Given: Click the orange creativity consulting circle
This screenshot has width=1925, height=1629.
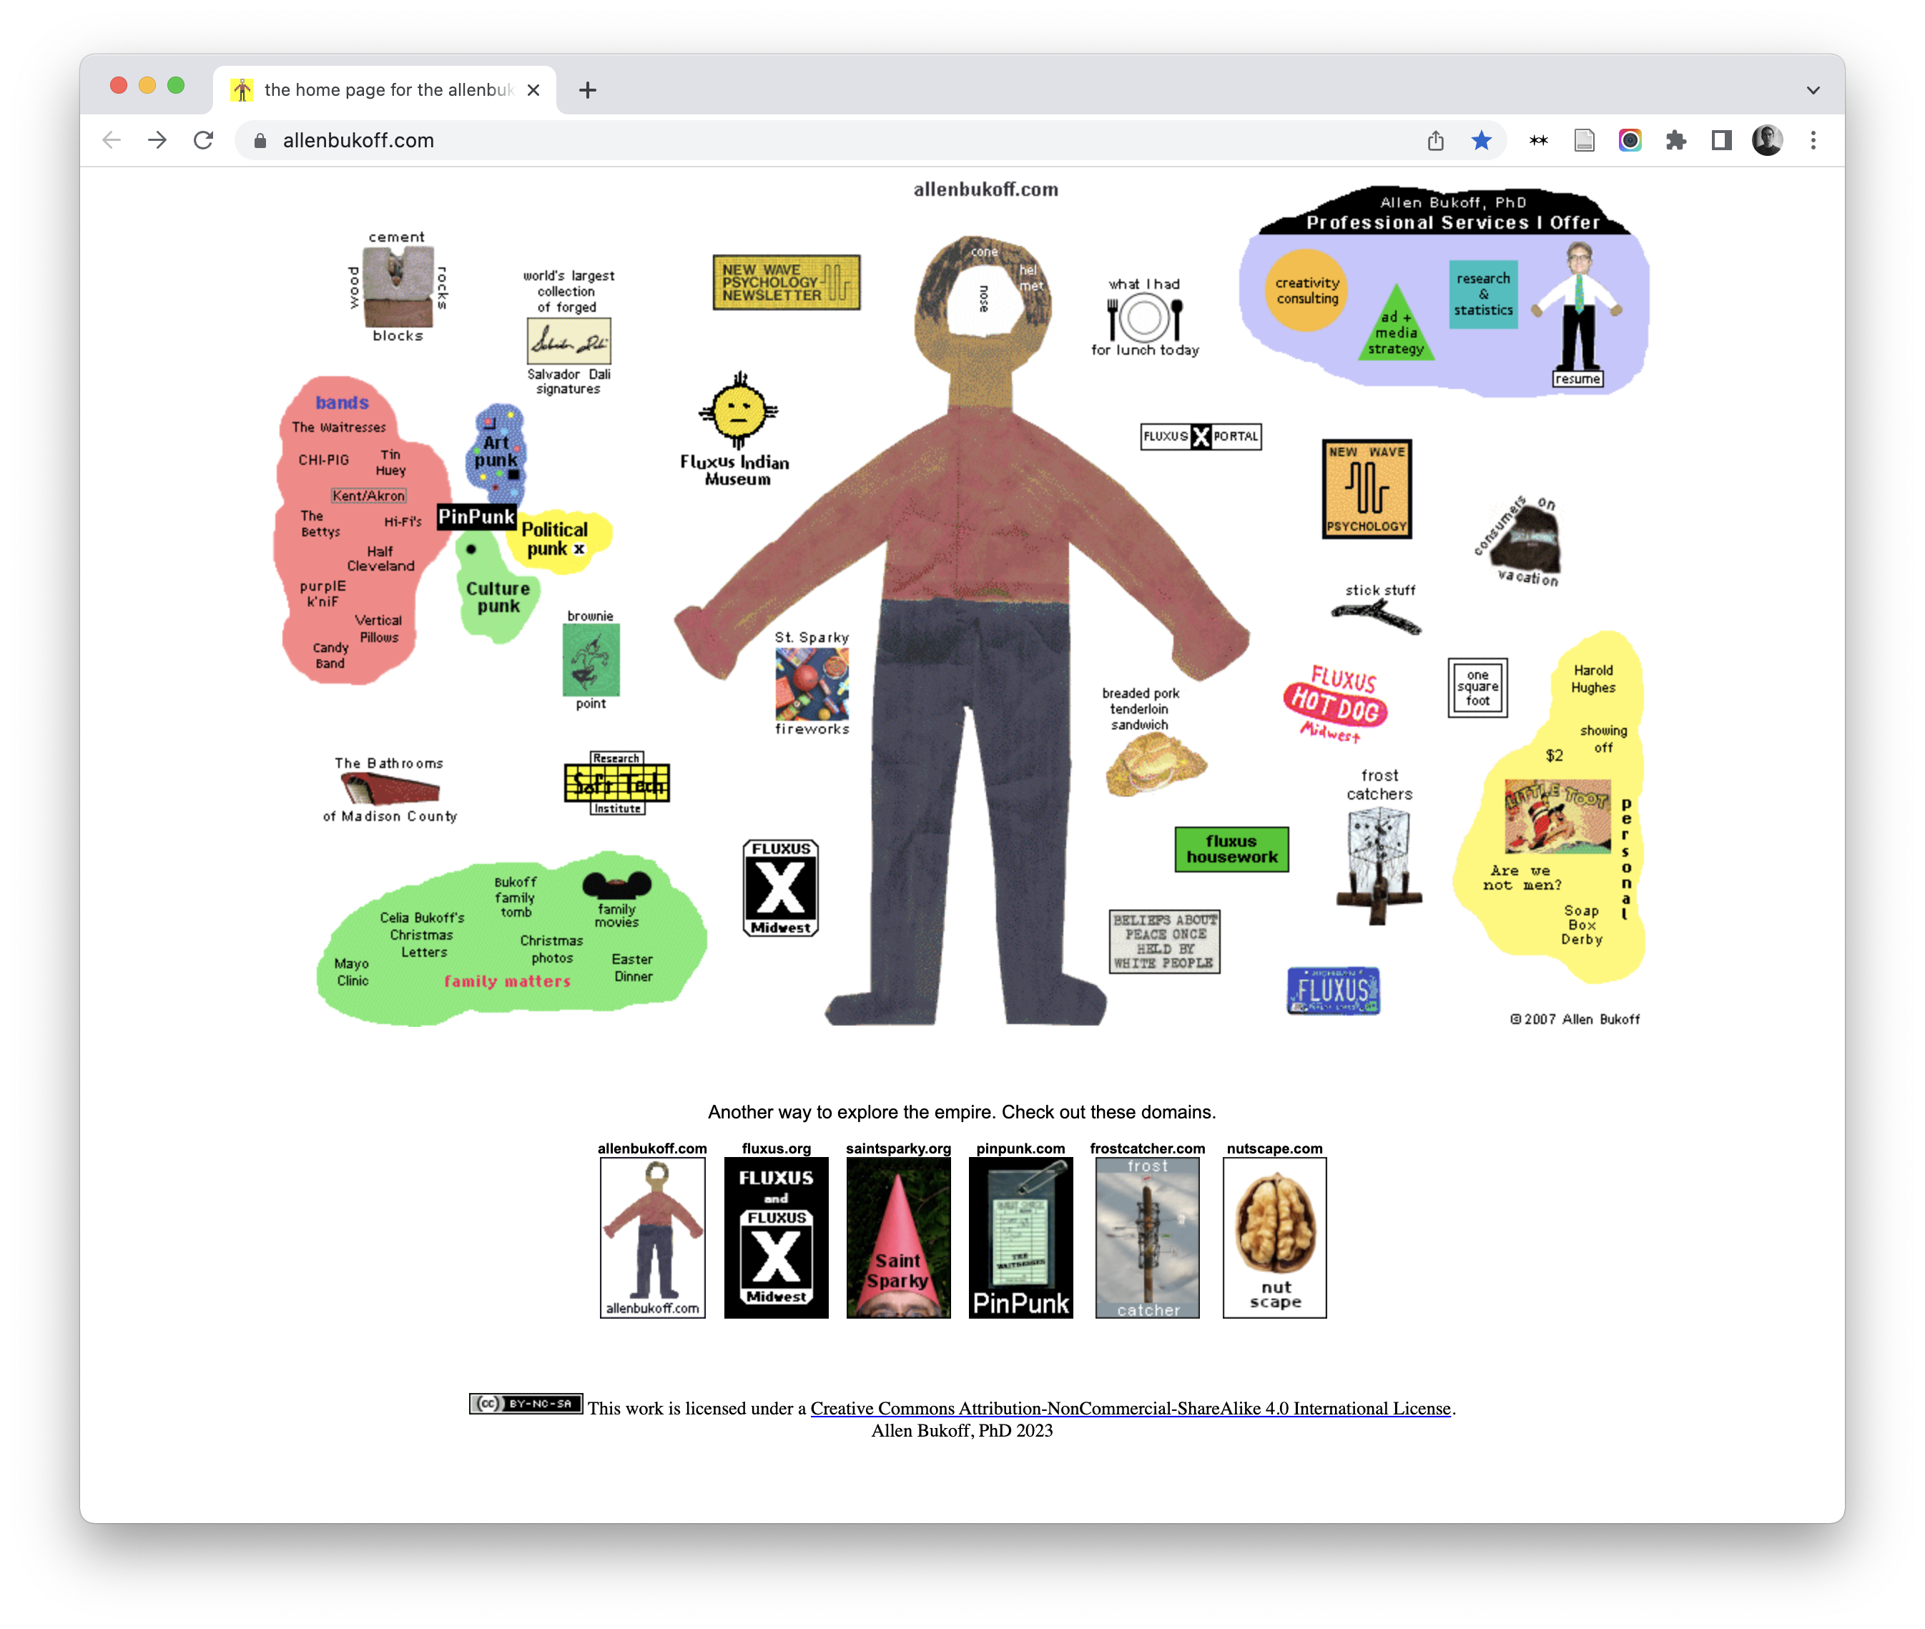Looking at the screenshot, I should (x=1306, y=291).
